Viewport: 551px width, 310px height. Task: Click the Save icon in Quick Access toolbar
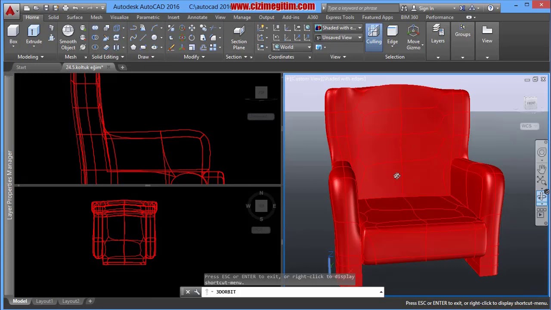(46, 8)
